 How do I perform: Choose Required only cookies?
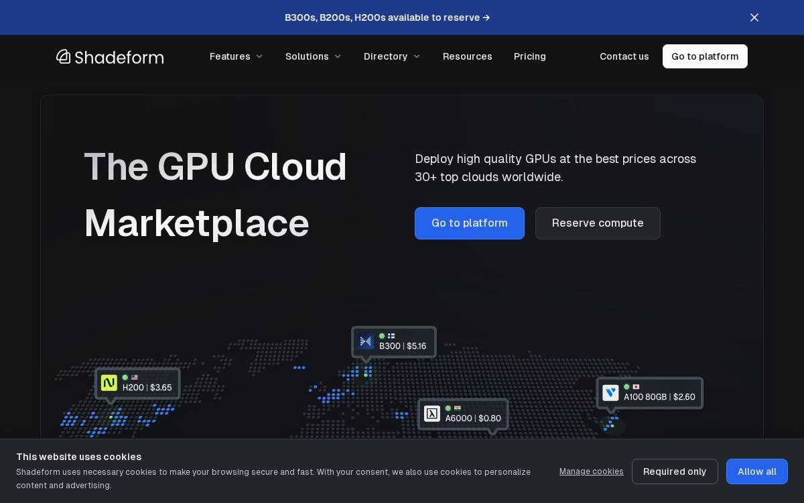click(x=675, y=471)
